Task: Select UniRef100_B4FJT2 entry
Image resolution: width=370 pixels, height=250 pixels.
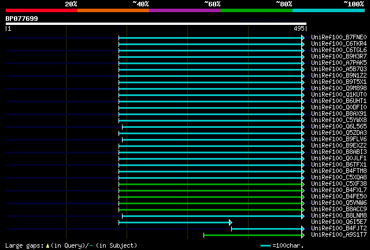Action: click(339, 229)
